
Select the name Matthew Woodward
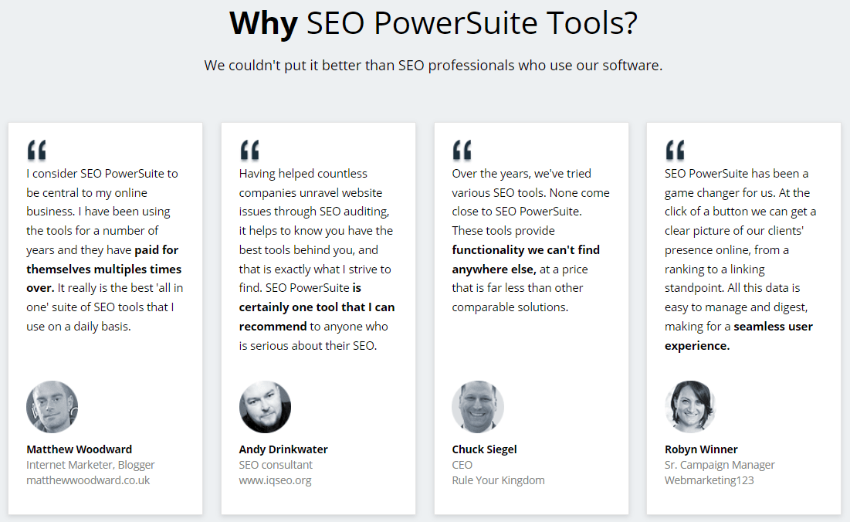pyautogui.click(x=80, y=449)
